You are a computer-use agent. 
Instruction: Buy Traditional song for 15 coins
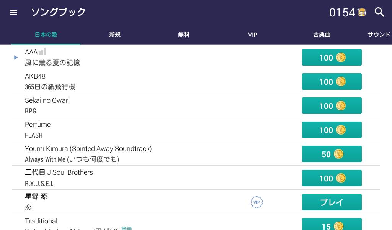tap(332, 224)
